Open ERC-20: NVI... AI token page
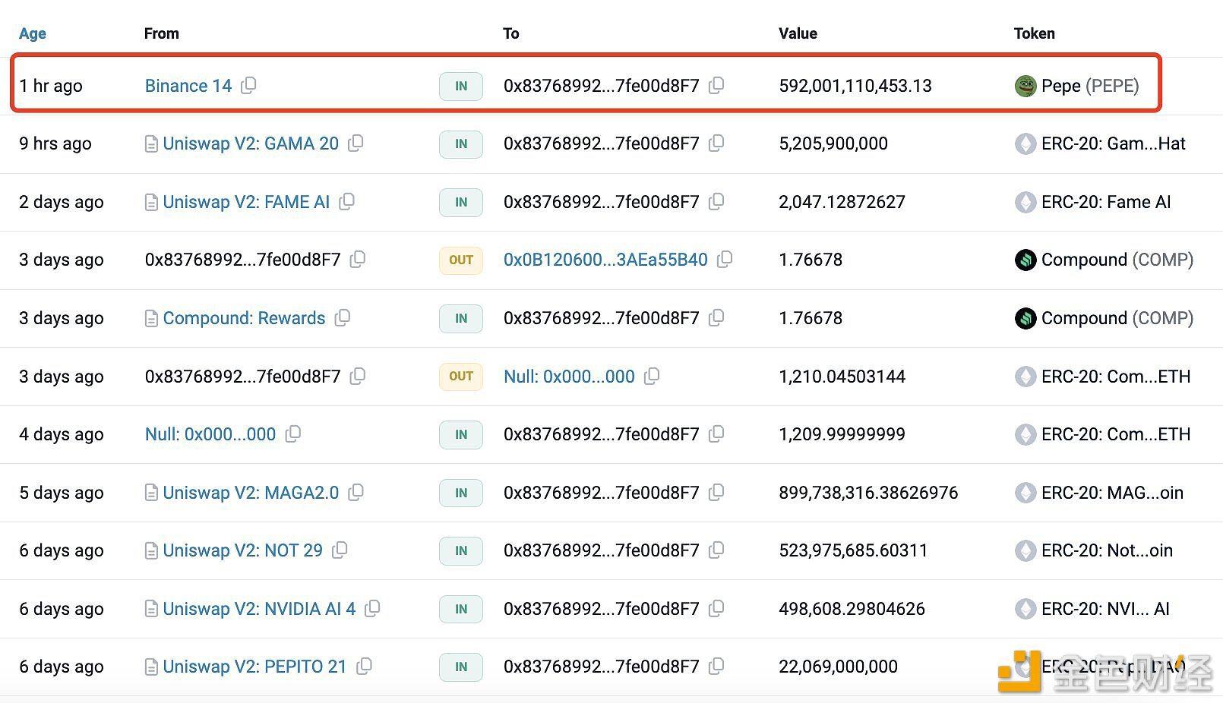The width and height of the screenshot is (1223, 703). pos(1105,609)
